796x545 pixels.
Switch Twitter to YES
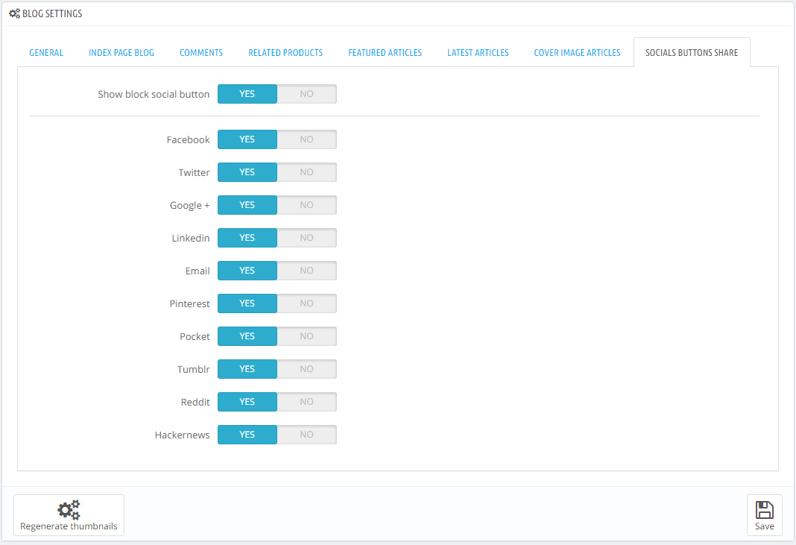point(247,172)
